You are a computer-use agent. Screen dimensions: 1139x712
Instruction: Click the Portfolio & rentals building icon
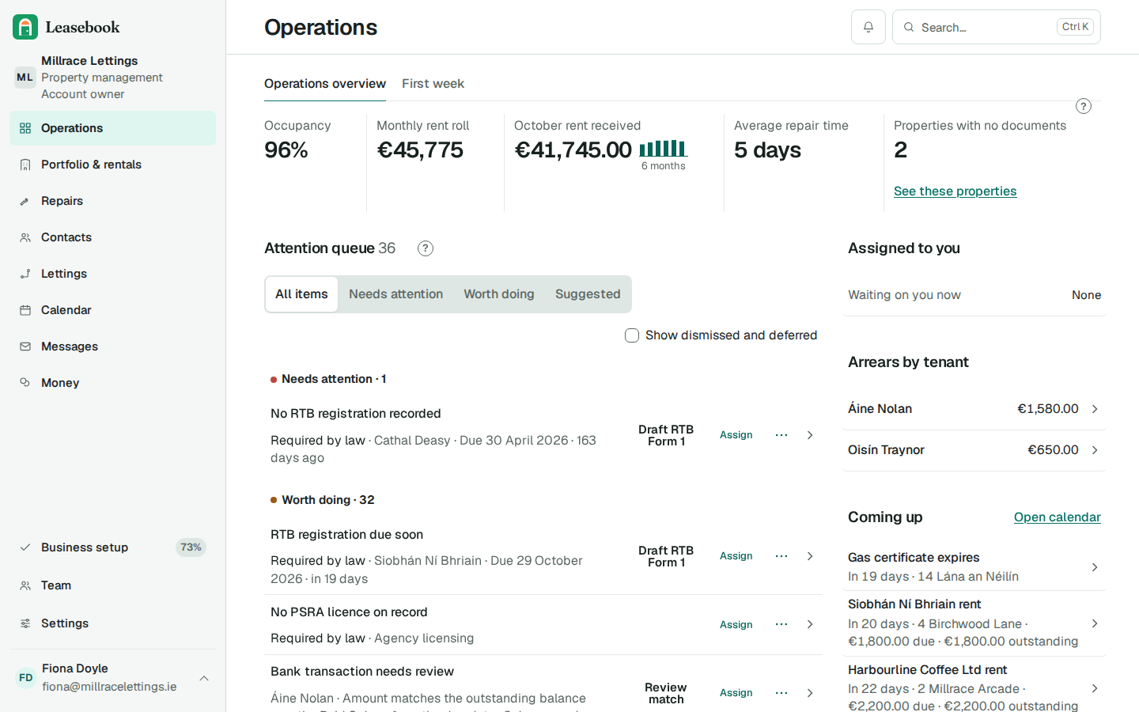[25, 165]
